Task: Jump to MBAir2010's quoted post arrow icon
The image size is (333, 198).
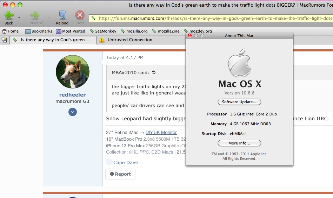Action: coord(154,72)
